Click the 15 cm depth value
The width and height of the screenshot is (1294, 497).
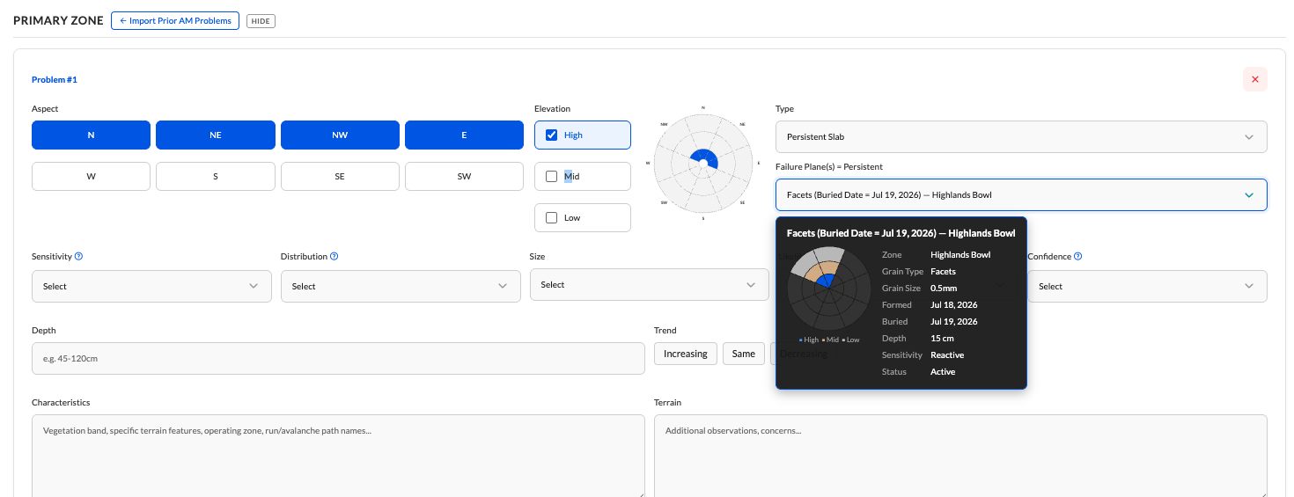[942, 339]
